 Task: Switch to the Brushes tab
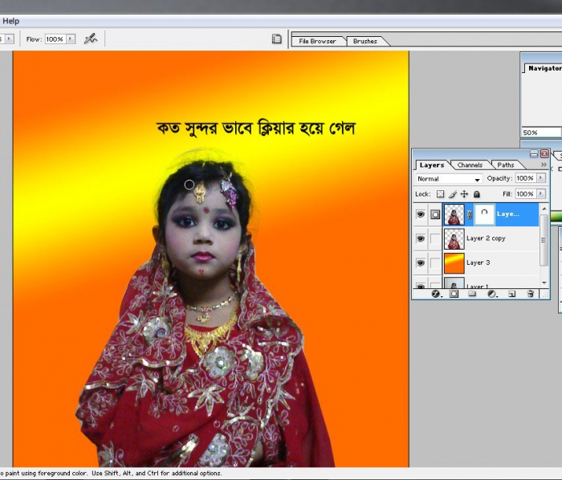[364, 41]
